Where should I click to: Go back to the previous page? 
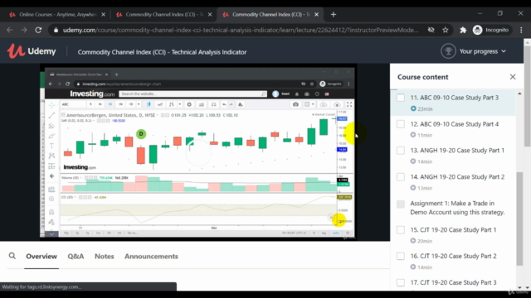[x=9, y=30]
